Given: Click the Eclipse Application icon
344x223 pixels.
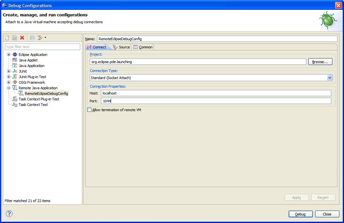Looking at the screenshot, I should [x=15, y=55].
